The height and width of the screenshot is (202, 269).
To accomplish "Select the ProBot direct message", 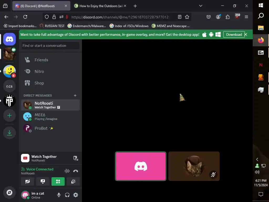I will [x=50, y=128].
